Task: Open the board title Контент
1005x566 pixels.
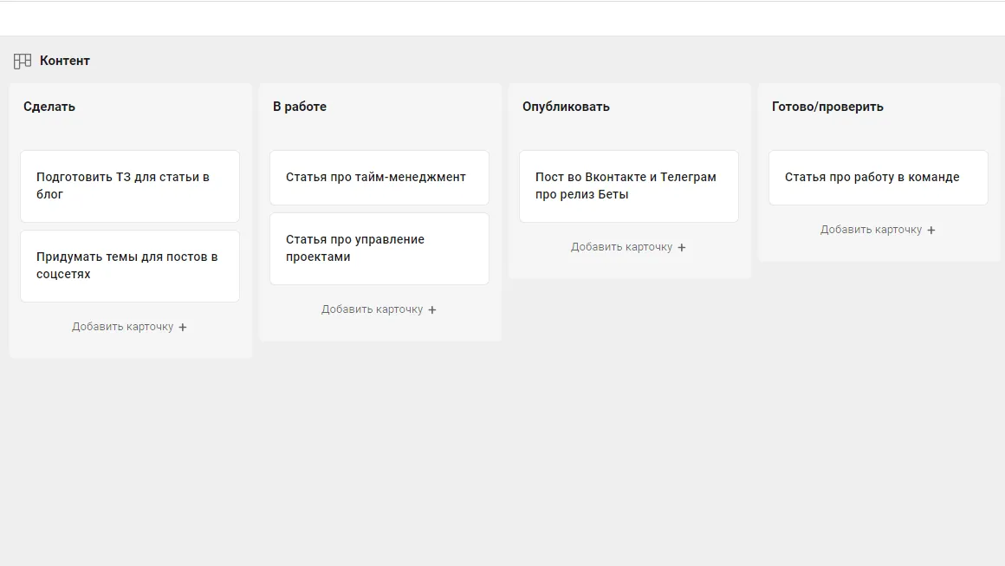Action: (65, 61)
